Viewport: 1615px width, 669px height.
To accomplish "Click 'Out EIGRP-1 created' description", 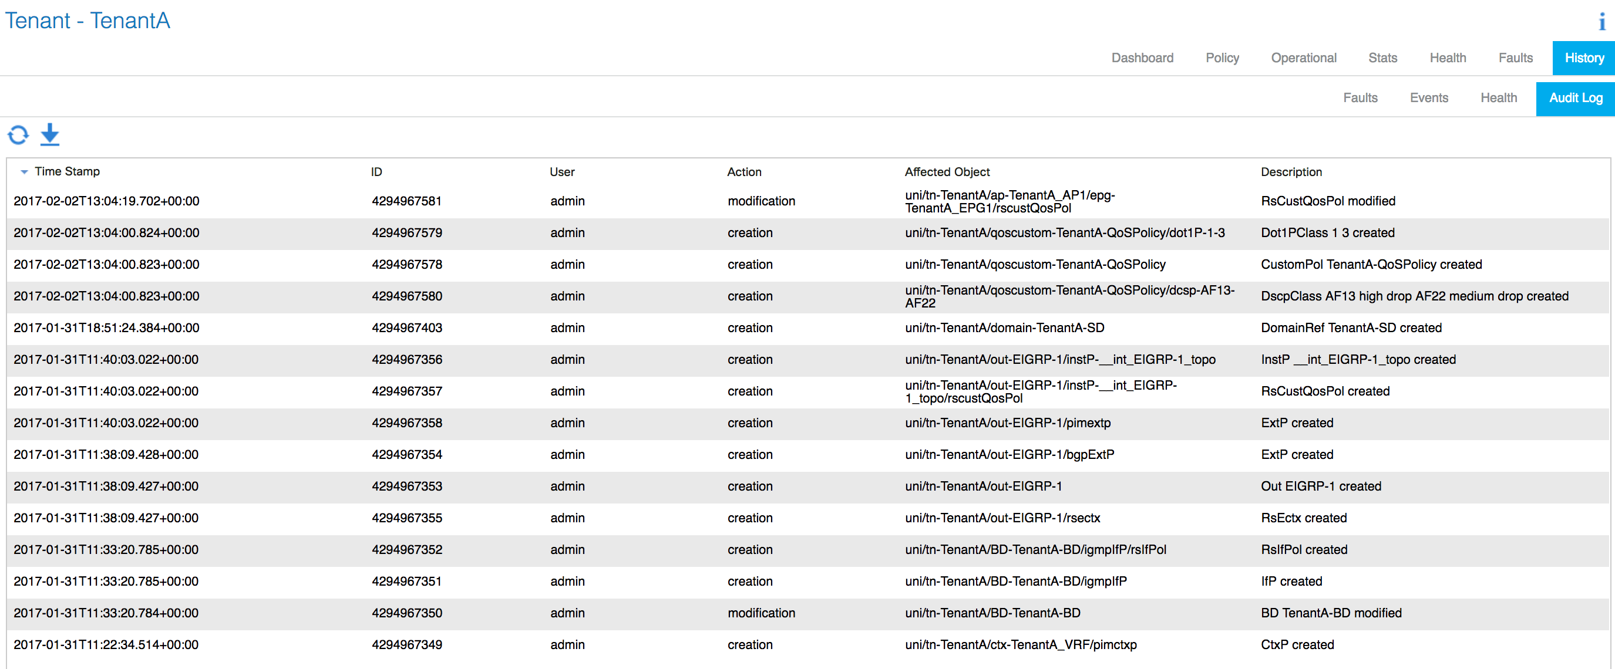I will 1320,486.
